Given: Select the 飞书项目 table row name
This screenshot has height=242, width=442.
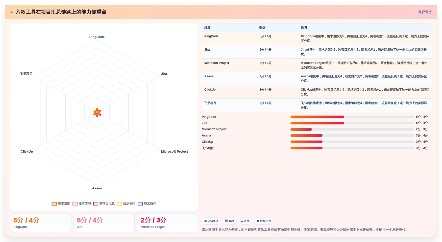Looking at the screenshot, I should (x=210, y=103).
